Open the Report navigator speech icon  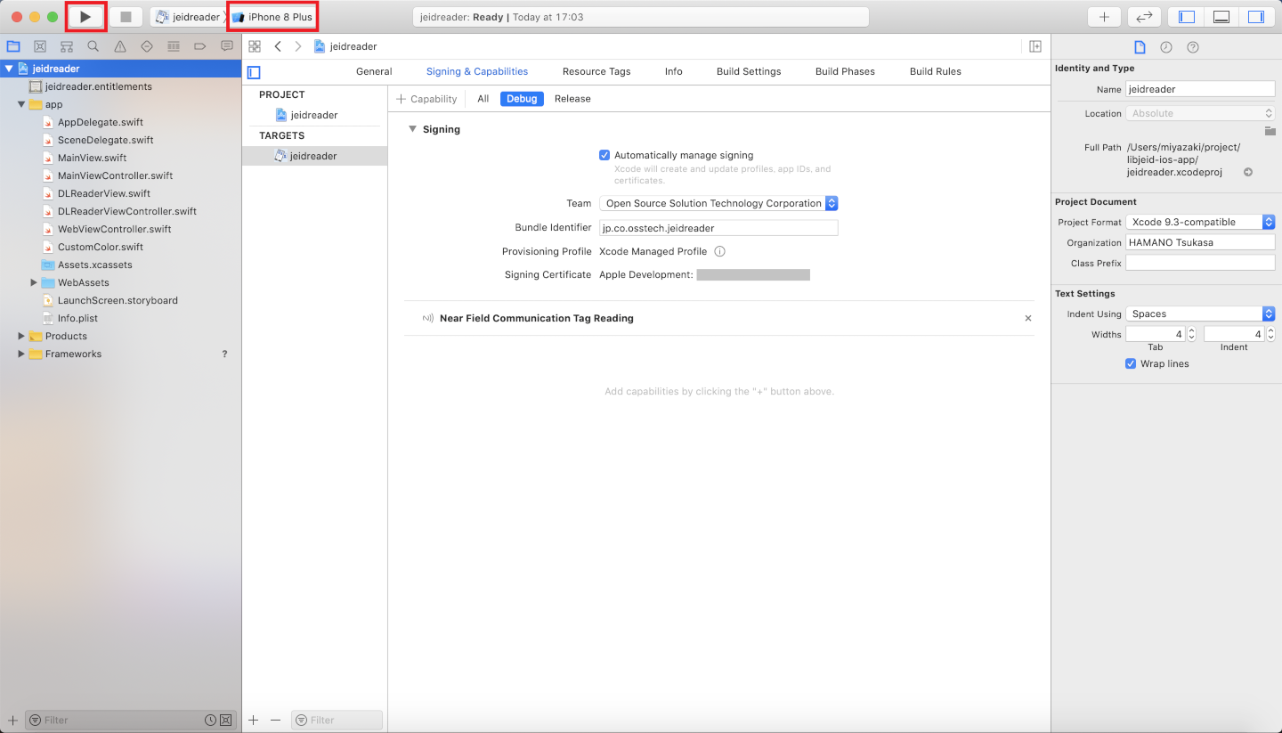point(227,46)
